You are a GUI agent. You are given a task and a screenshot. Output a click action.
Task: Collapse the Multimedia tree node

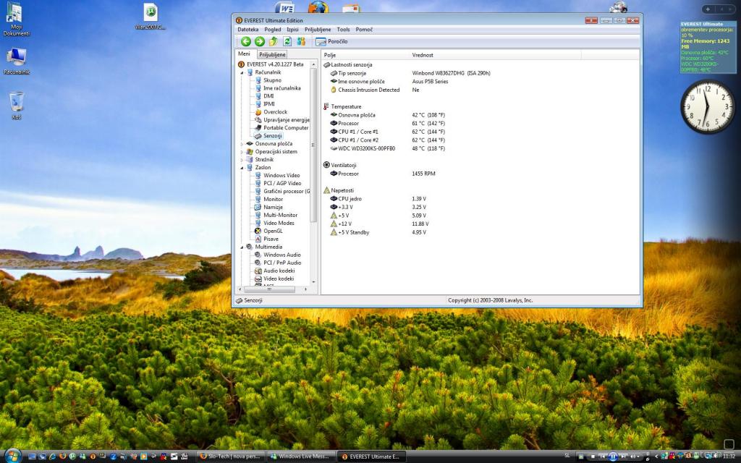[x=242, y=247]
